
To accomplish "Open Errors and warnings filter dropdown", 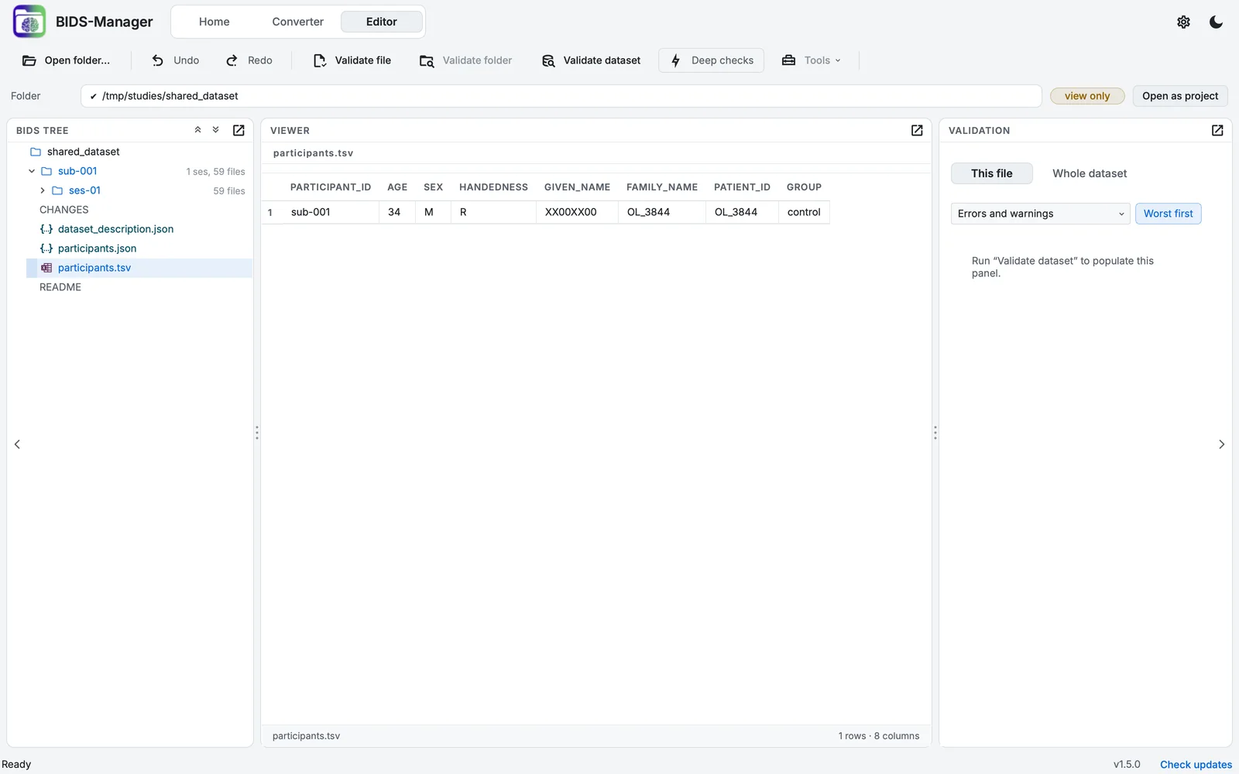I will 1041,214.
